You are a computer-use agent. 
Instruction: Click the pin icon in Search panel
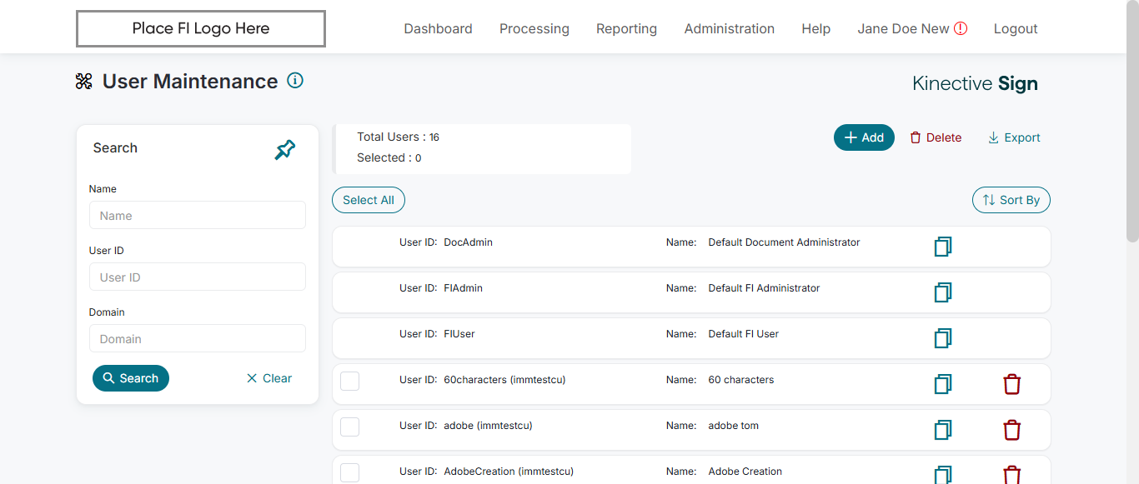point(285,150)
